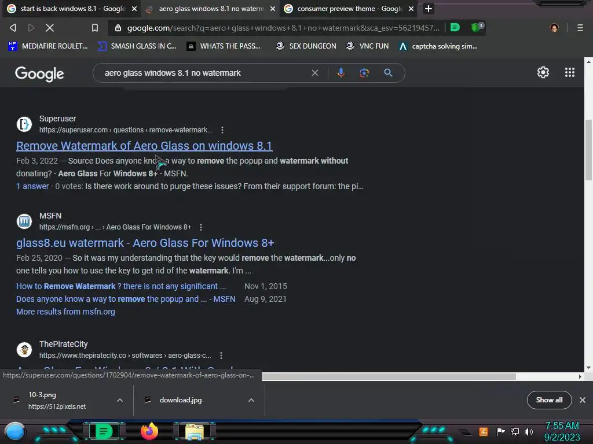Open the network icon in system tray
Screen dimensions: 593x444
pyautogui.click(x=514, y=431)
